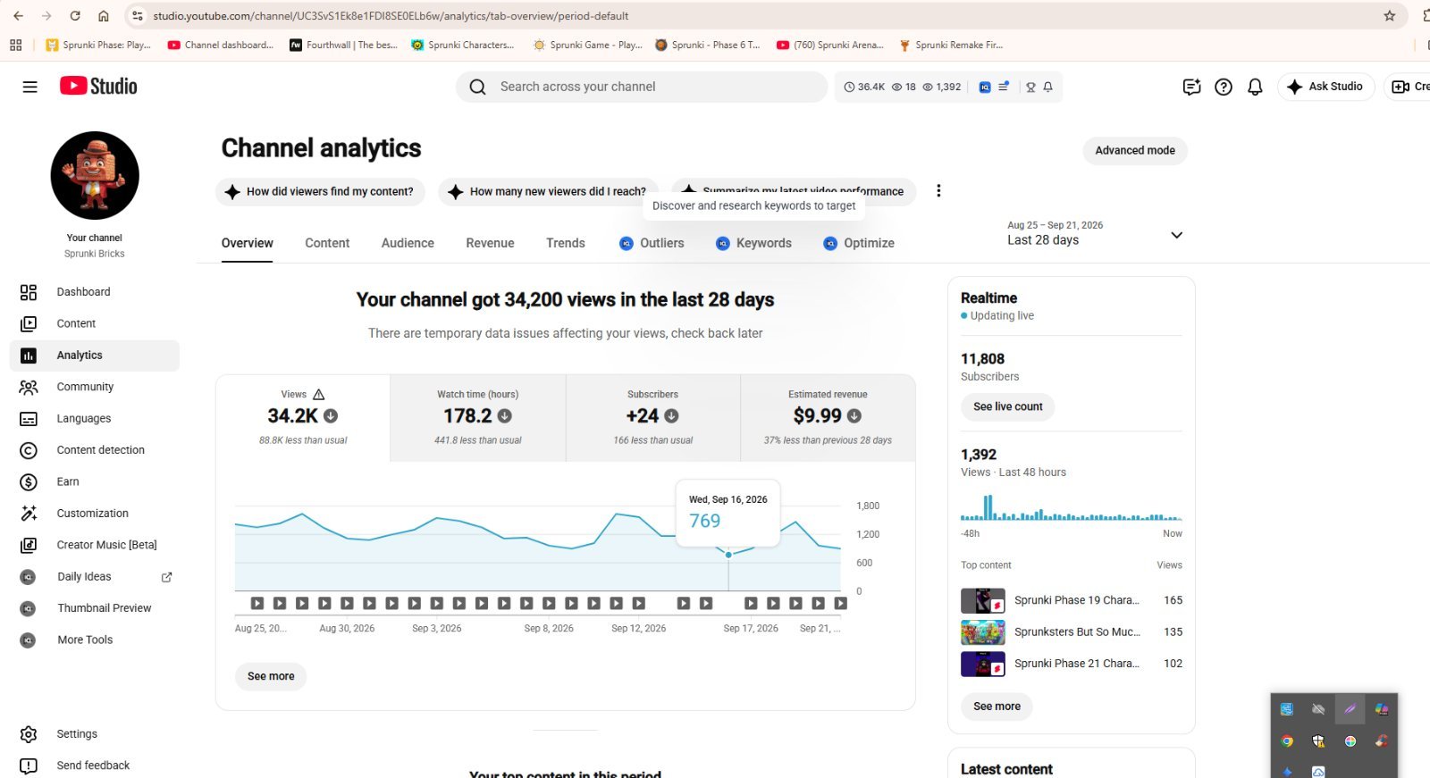Viewport: 1430px width, 778px height.
Task: Bookmark this page with the star icon
Action: pos(1389,16)
